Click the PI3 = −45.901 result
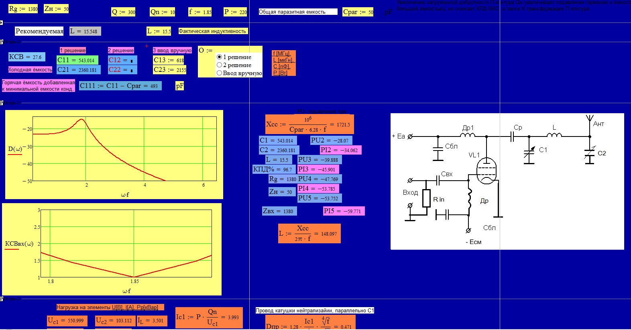The width and height of the screenshot is (631, 330). coord(318,169)
